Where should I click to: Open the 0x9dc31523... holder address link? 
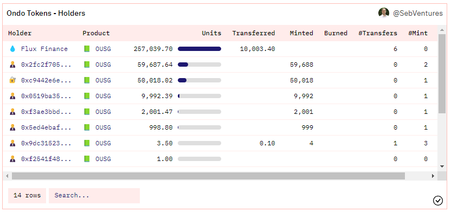(46, 143)
